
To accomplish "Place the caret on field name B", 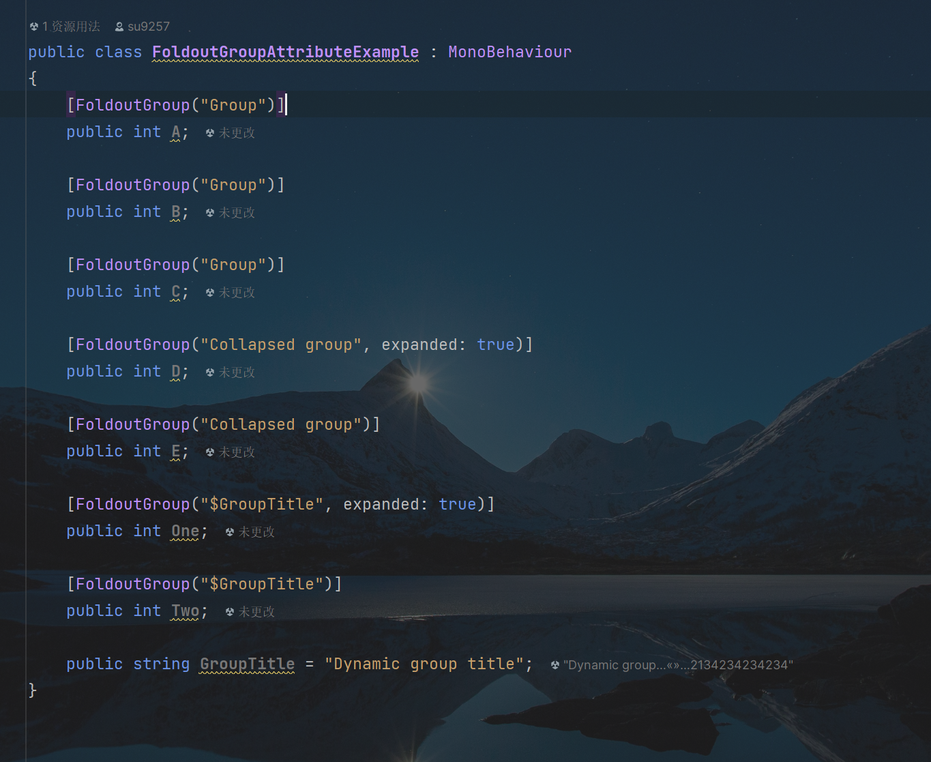I will point(176,211).
